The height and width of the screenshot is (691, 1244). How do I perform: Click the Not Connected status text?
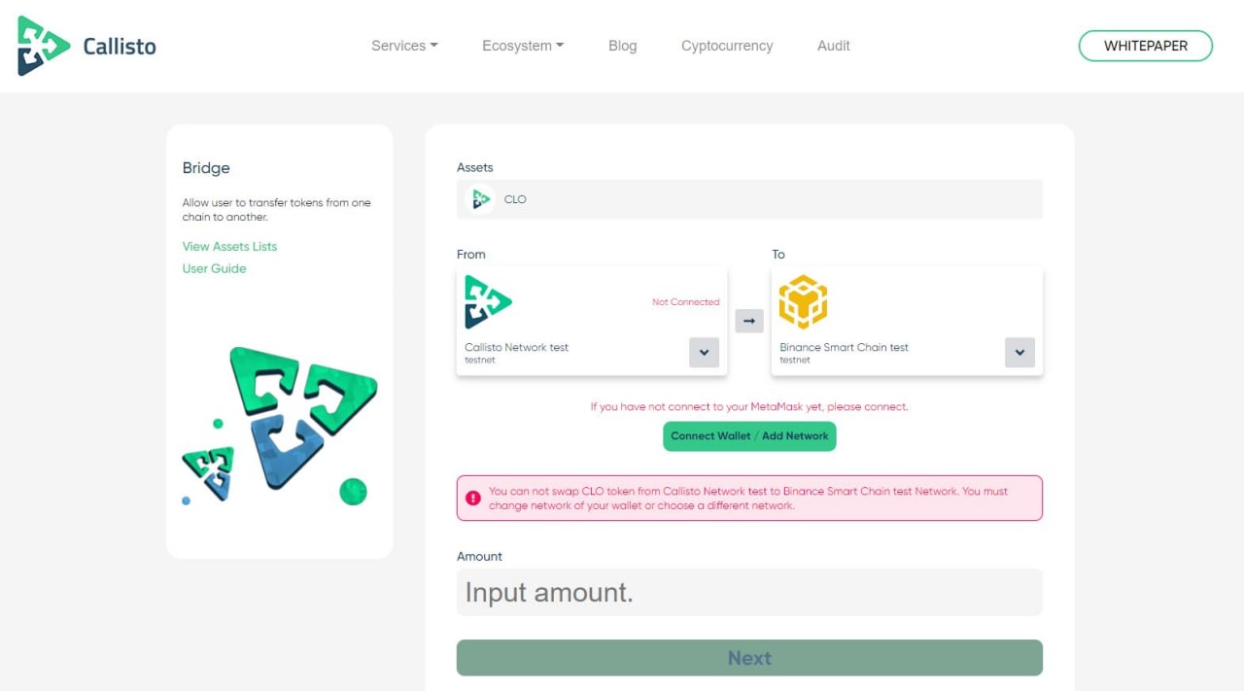pyautogui.click(x=685, y=302)
